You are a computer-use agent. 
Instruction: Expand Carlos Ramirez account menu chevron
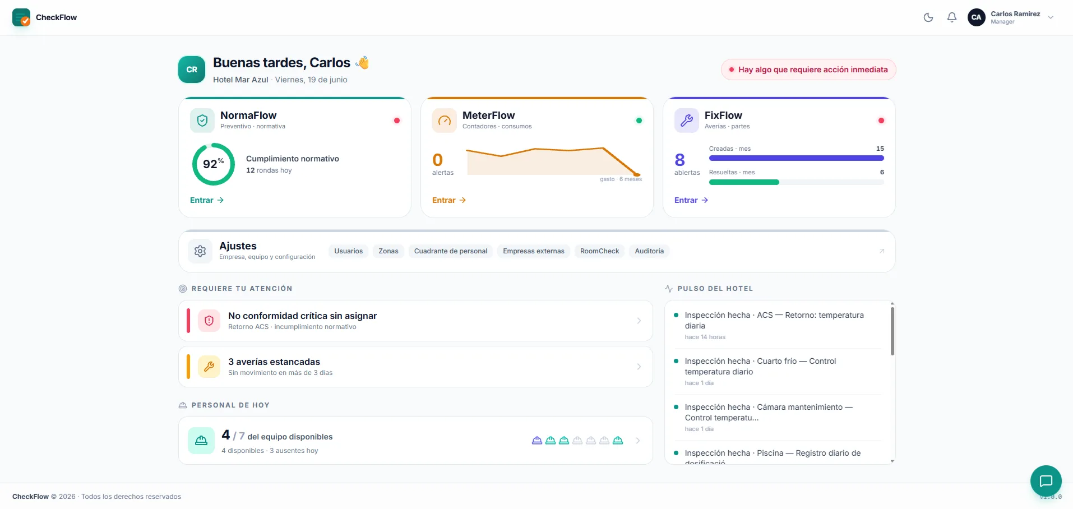1051,17
